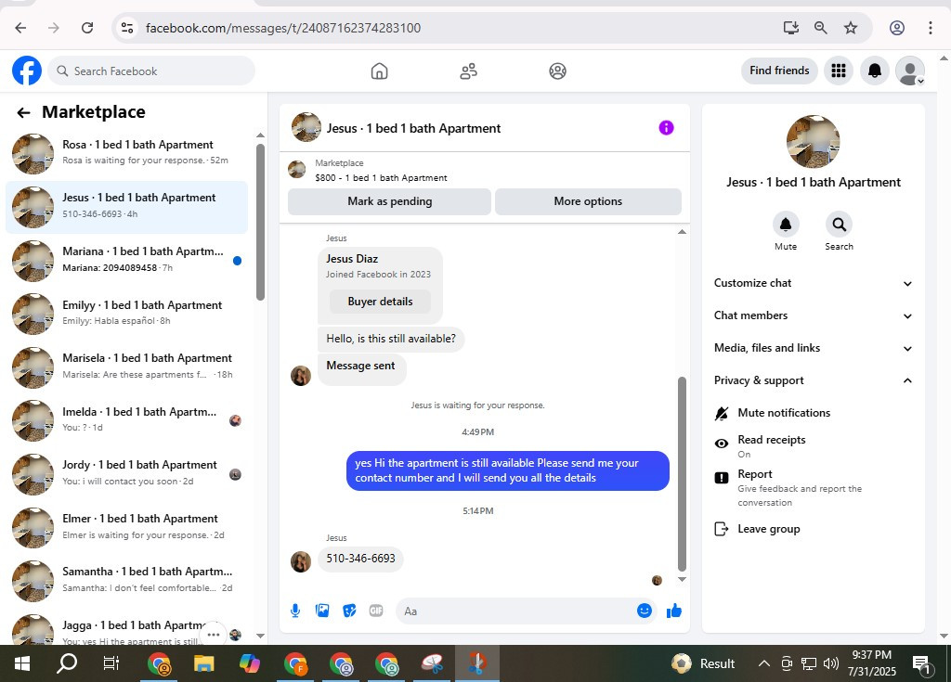Click More options button

(588, 201)
